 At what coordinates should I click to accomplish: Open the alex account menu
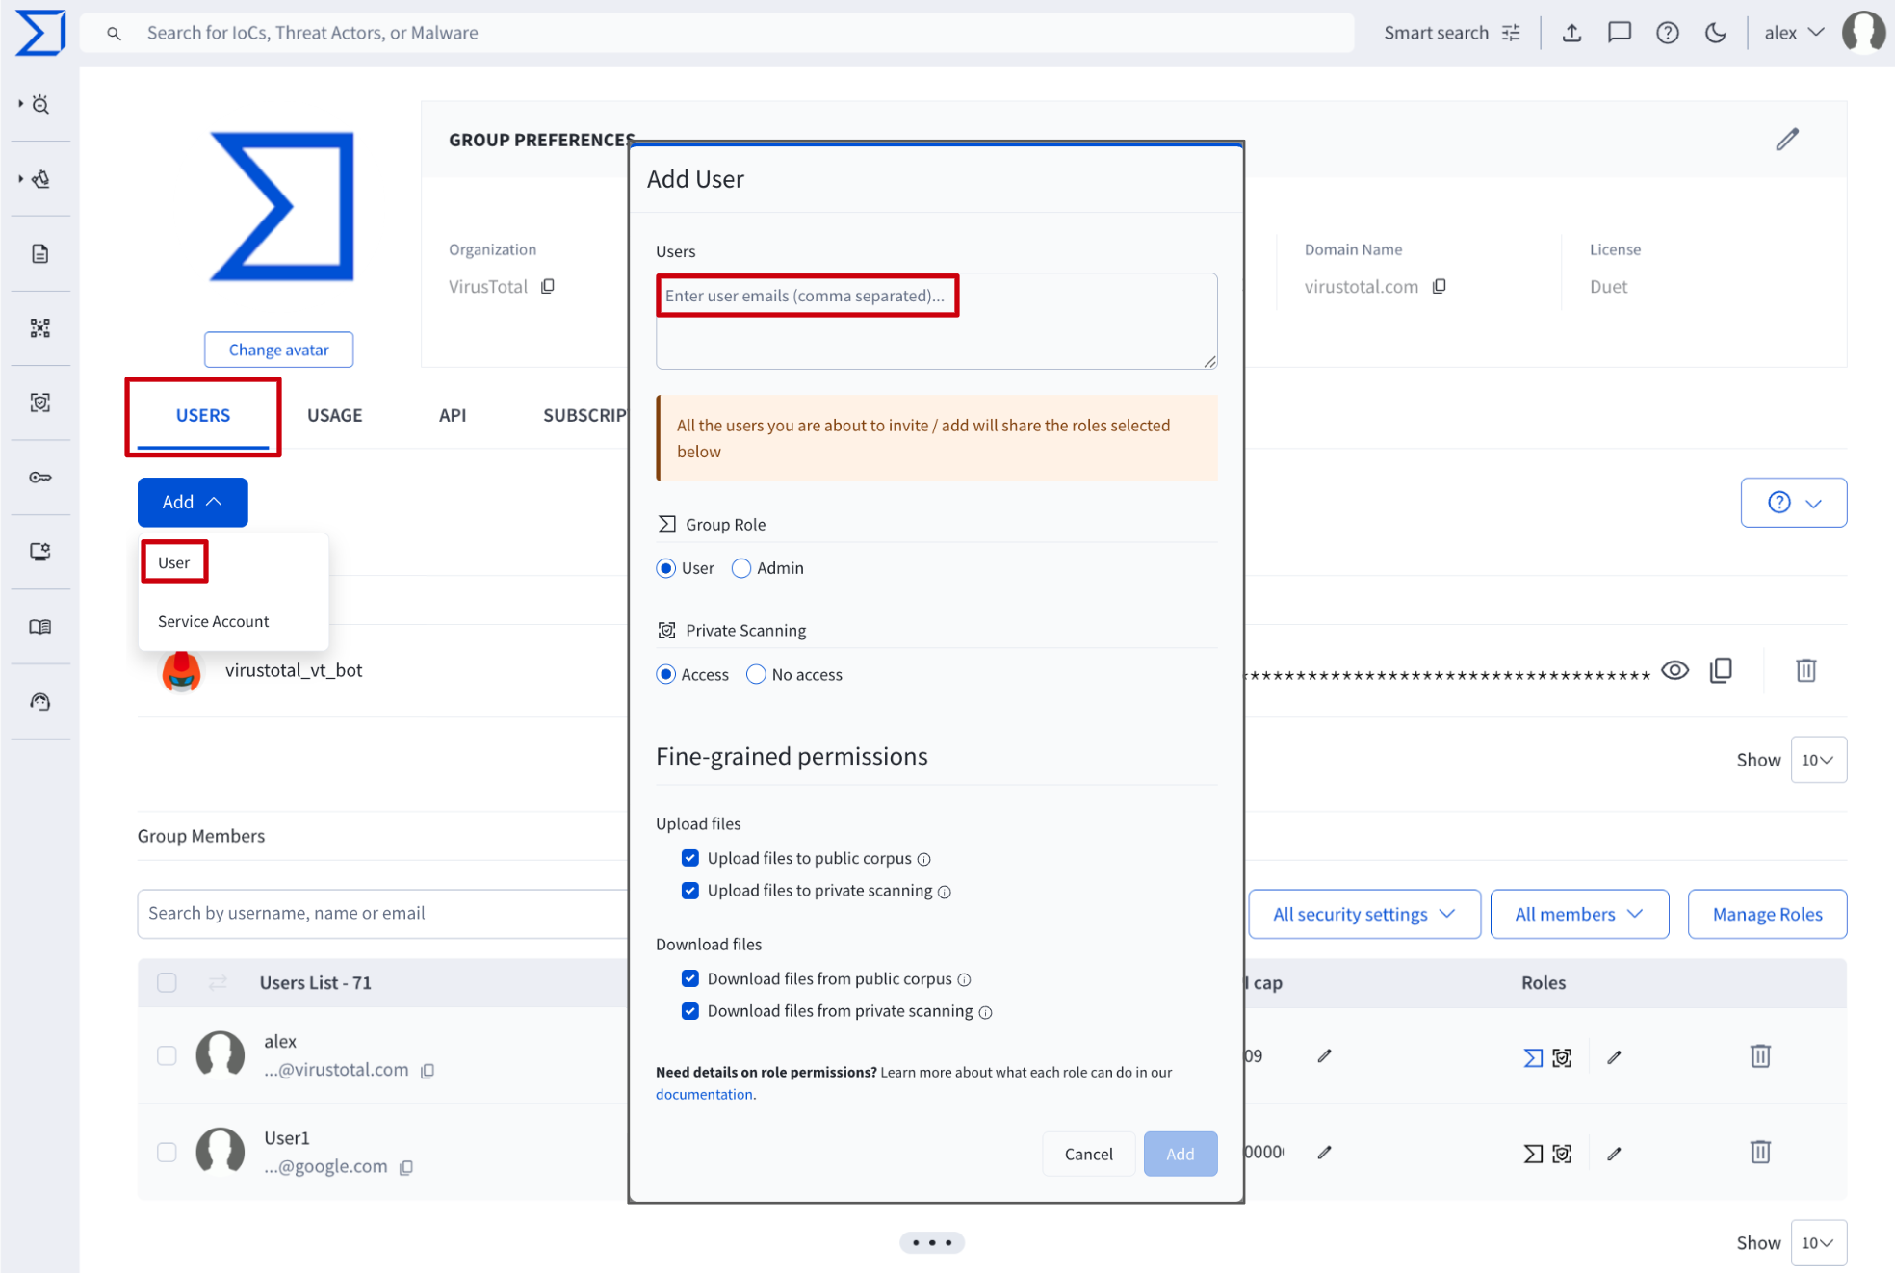point(1794,33)
